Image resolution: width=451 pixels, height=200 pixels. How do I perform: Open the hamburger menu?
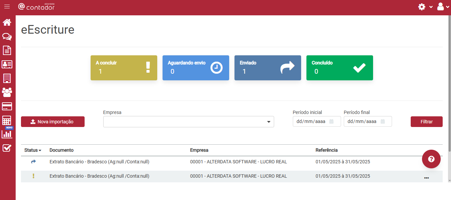pos(7,7)
